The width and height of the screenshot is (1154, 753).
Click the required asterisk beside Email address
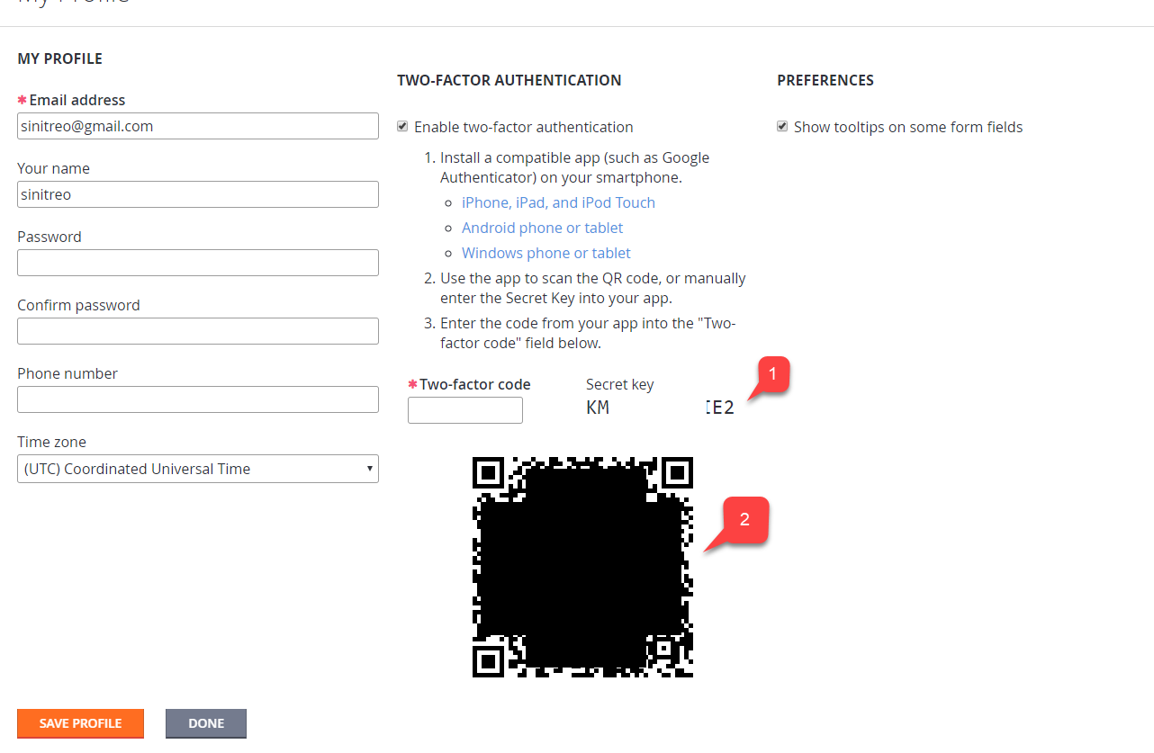pyautogui.click(x=23, y=100)
